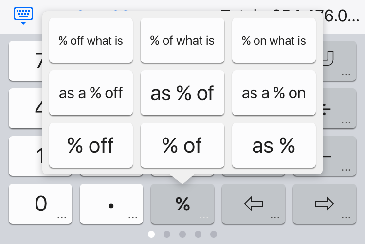365x244 pixels.
Task: Tap the divide operator key
Action: pyautogui.click(x=339, y=108)
